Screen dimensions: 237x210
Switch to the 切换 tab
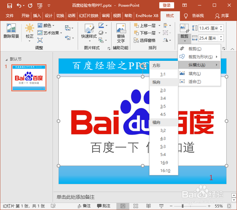point(60,16)
